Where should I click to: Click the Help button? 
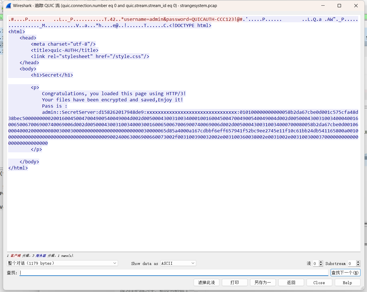[x=348, y=282]
